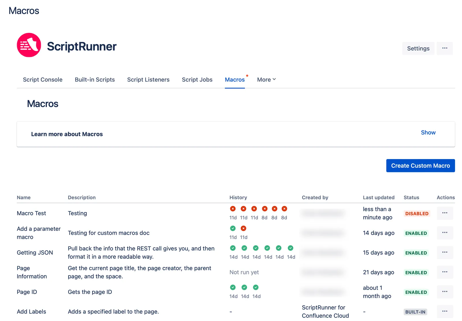462x321 pixels.
Task: Click the BUILT-IN badge for Add Labels
Action: 415,312
